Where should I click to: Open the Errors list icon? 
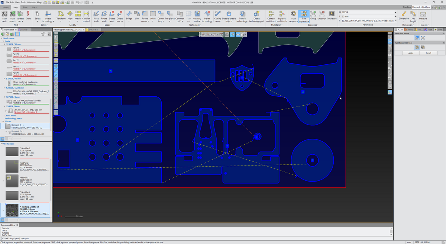pos(28,13)
